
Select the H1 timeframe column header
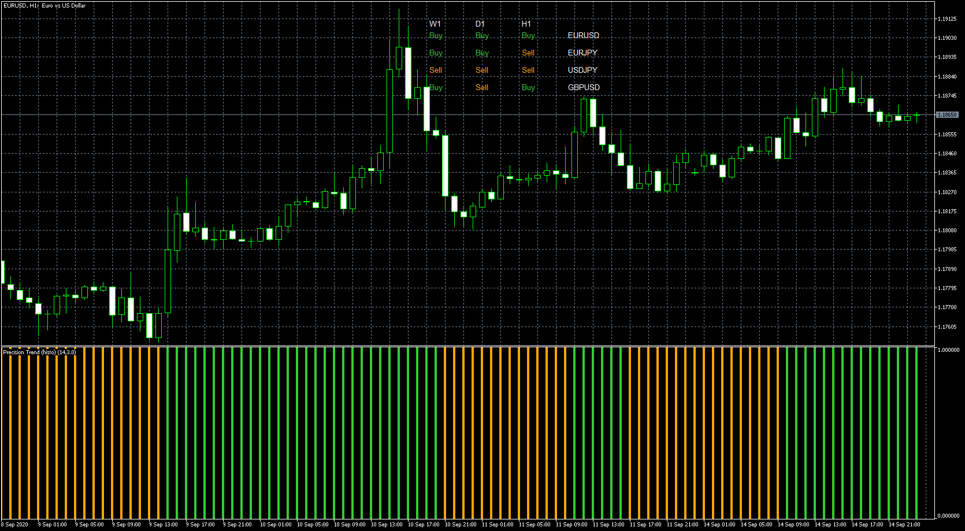526,24
